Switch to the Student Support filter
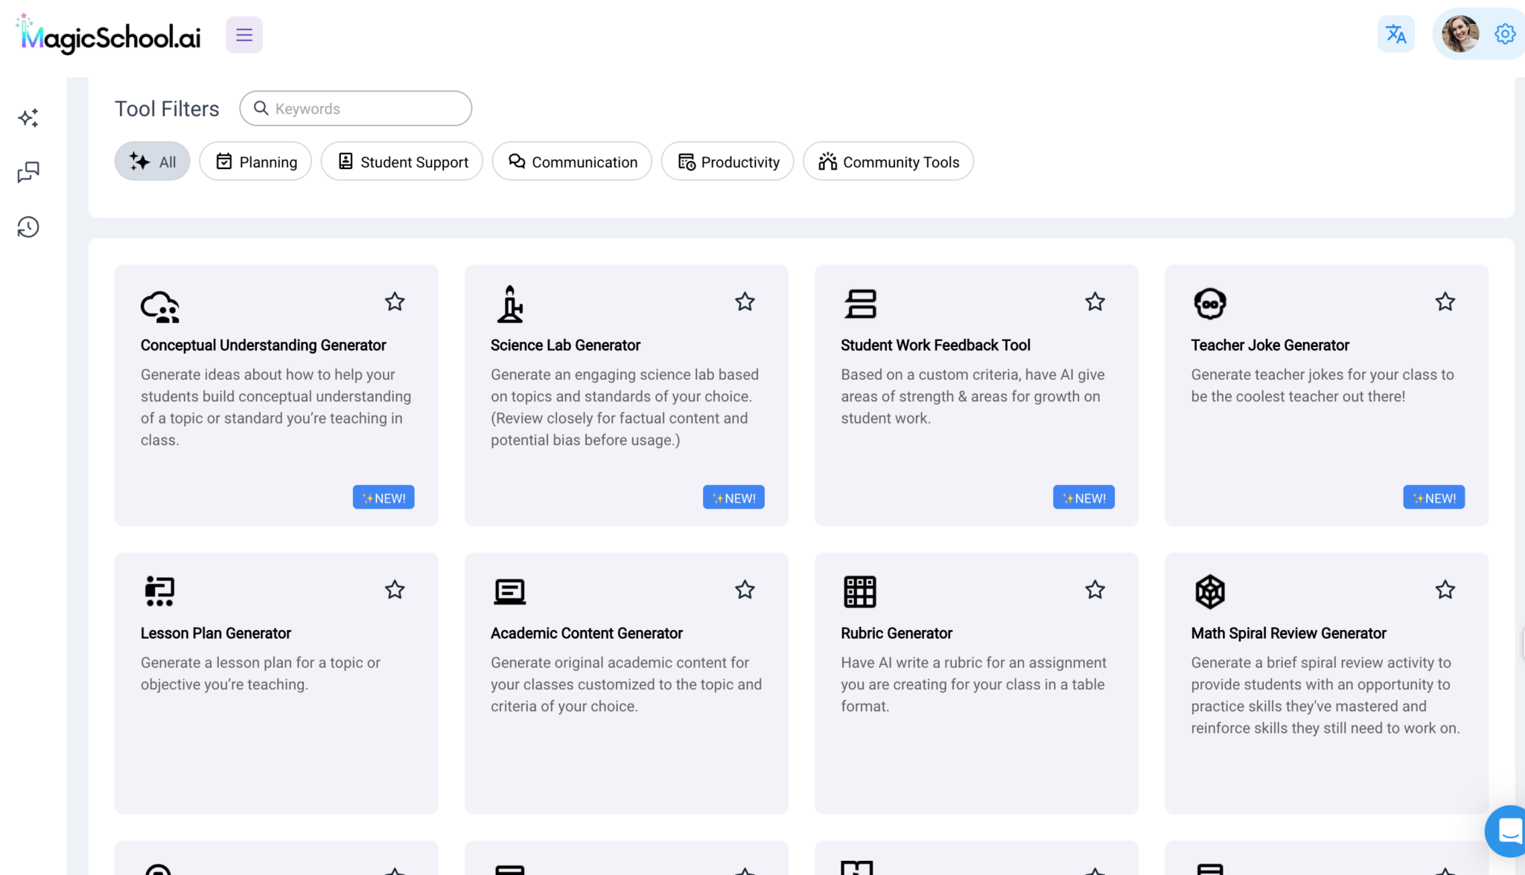 (x=402, y=162)
